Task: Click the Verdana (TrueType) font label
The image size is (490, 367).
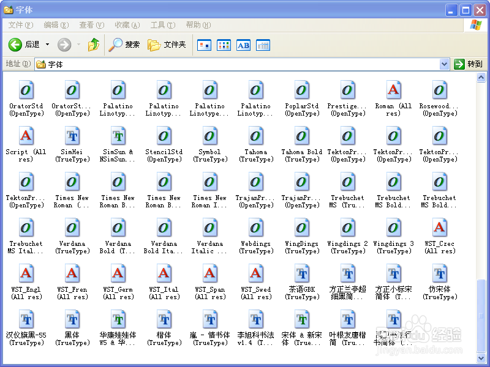Action: click(72, 248)
